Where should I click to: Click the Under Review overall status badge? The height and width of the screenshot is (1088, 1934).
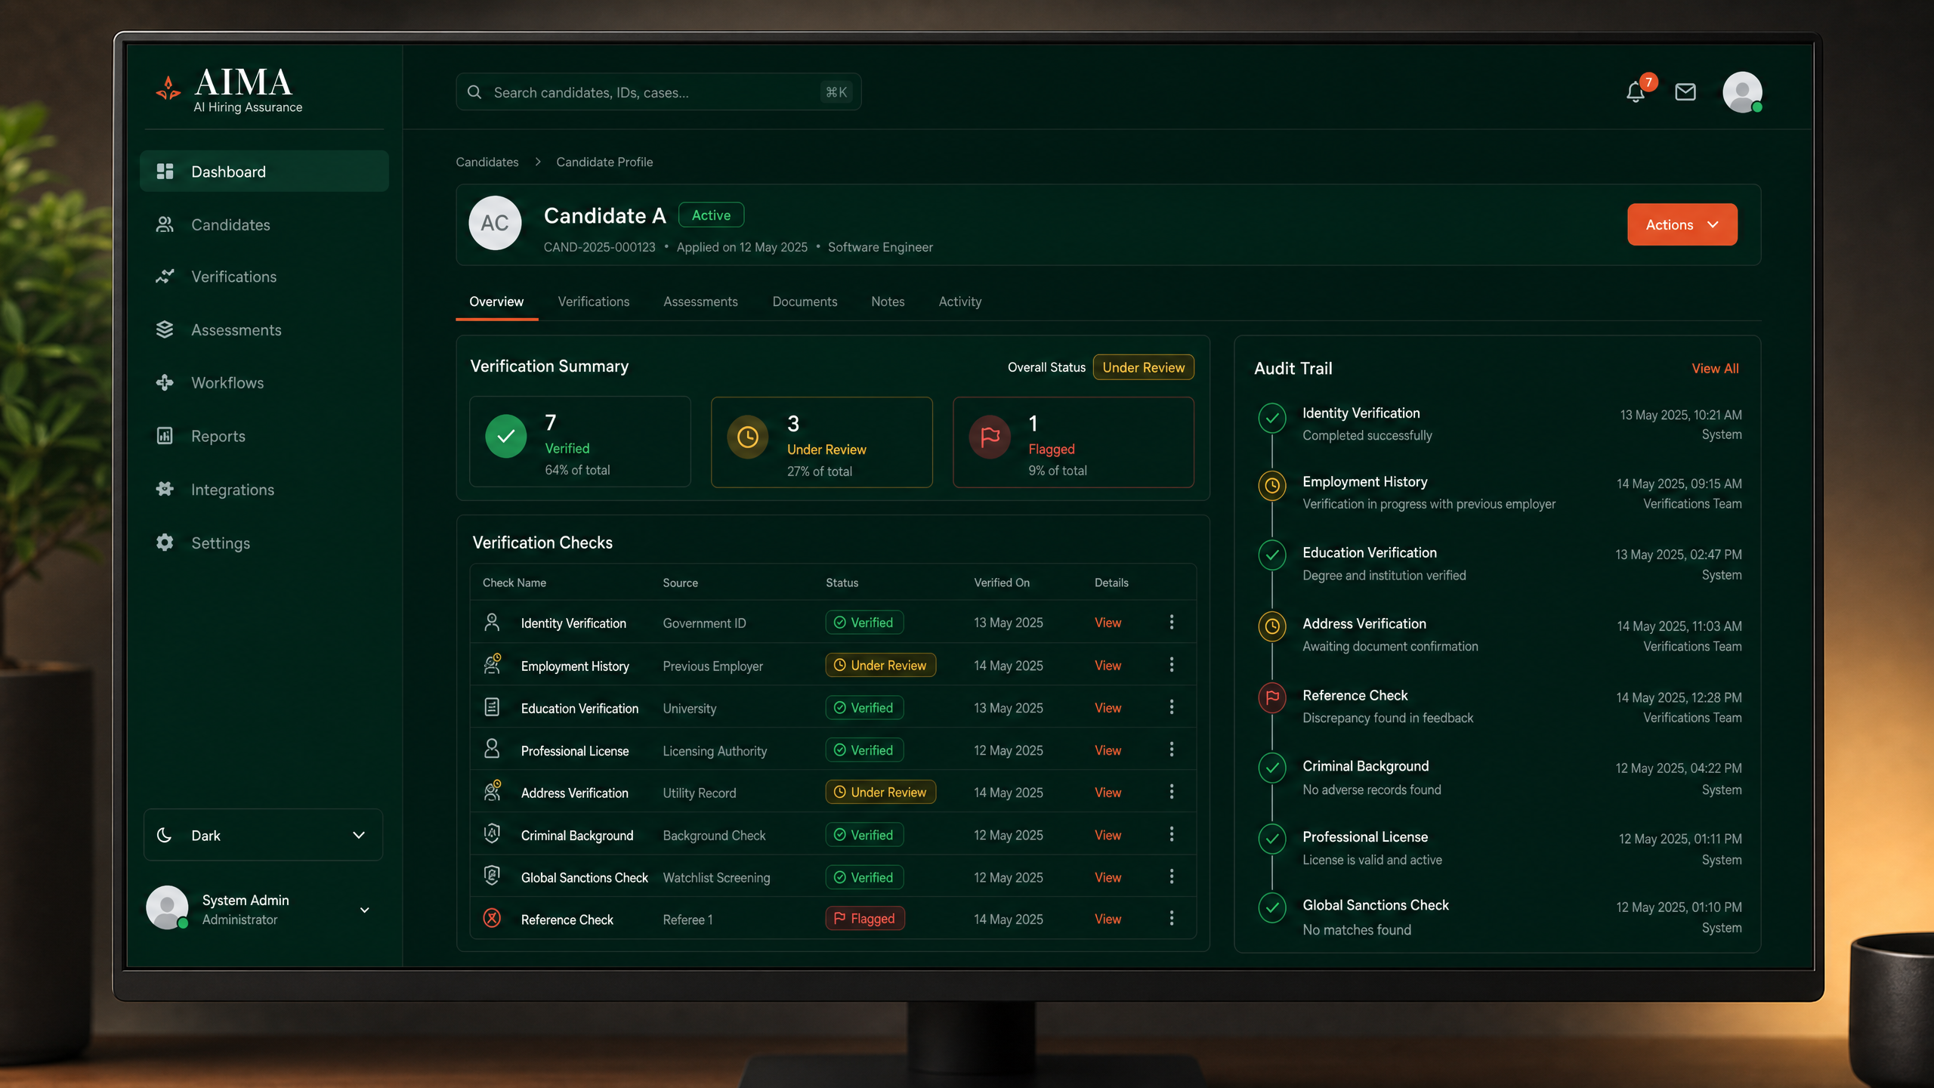click(1143, 367)
